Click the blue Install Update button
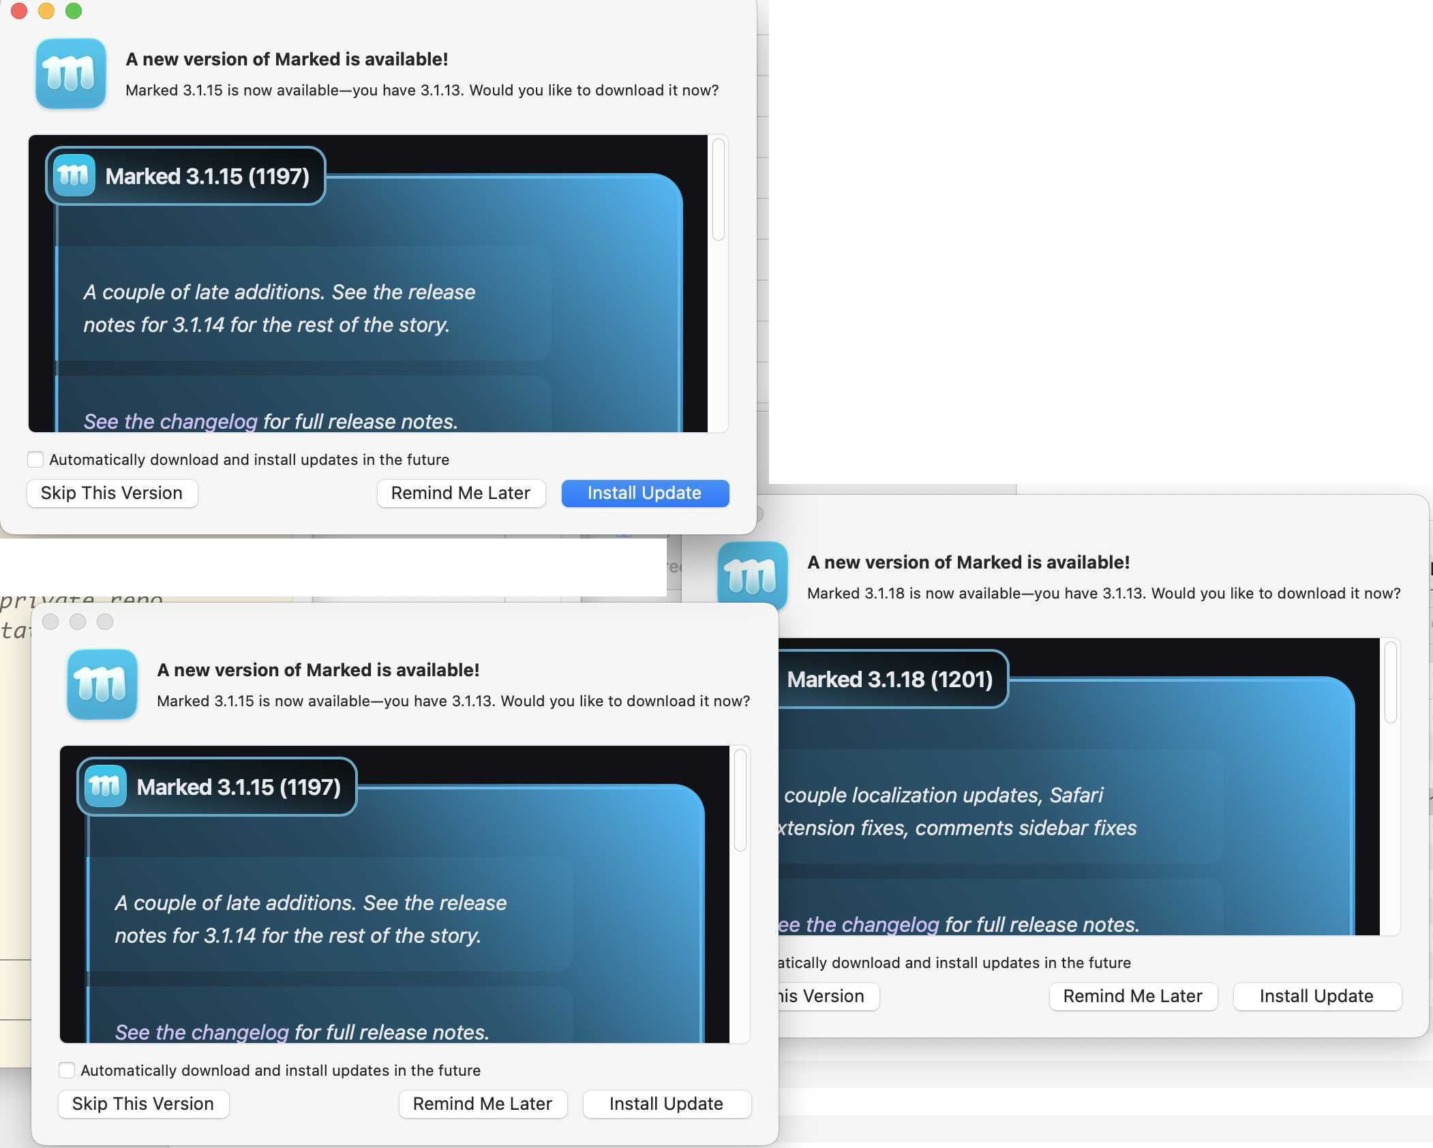Screen dimensions: 1433x1148 tap(645, 493)
